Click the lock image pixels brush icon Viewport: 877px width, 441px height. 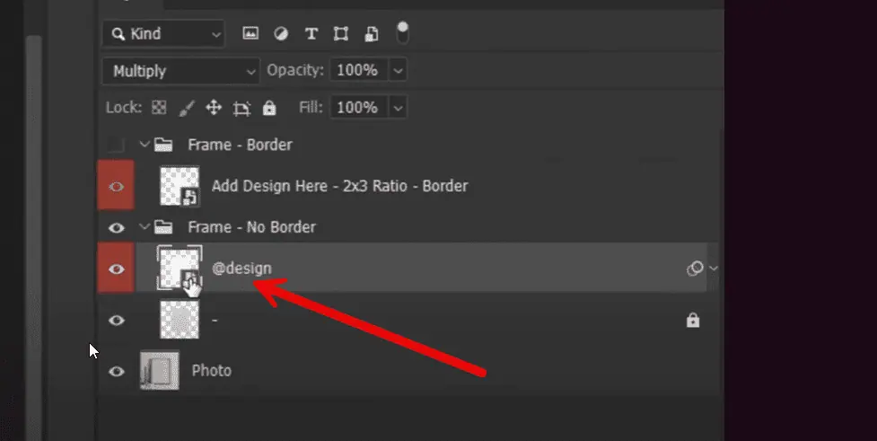coord(186,108)
